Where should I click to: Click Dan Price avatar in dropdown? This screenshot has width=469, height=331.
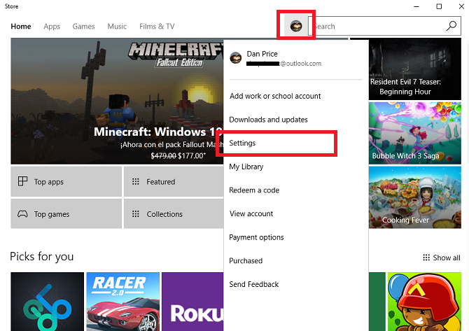point(236,58)
